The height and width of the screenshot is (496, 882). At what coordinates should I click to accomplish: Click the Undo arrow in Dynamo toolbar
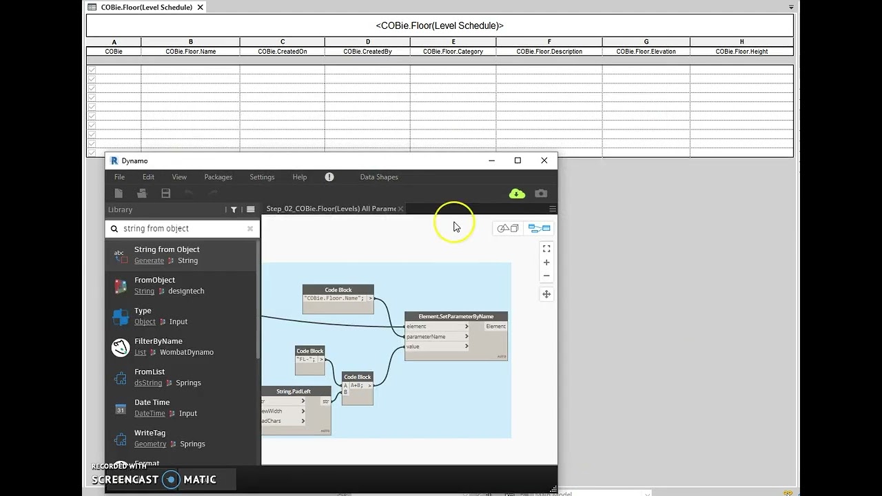pyautogui.click(x=189, y=194)
